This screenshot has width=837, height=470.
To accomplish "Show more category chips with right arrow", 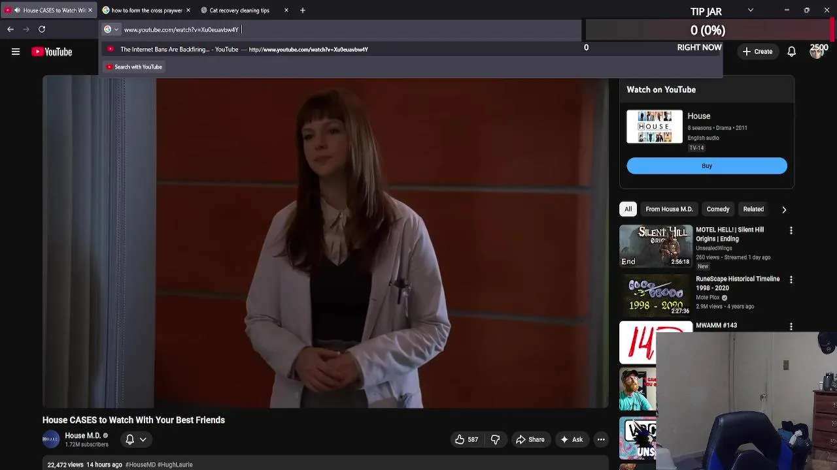I will coord(784,210).
